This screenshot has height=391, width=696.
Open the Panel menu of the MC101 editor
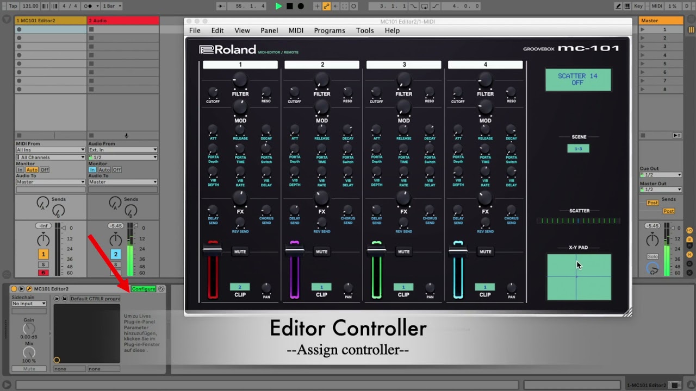tap(269, 30)
